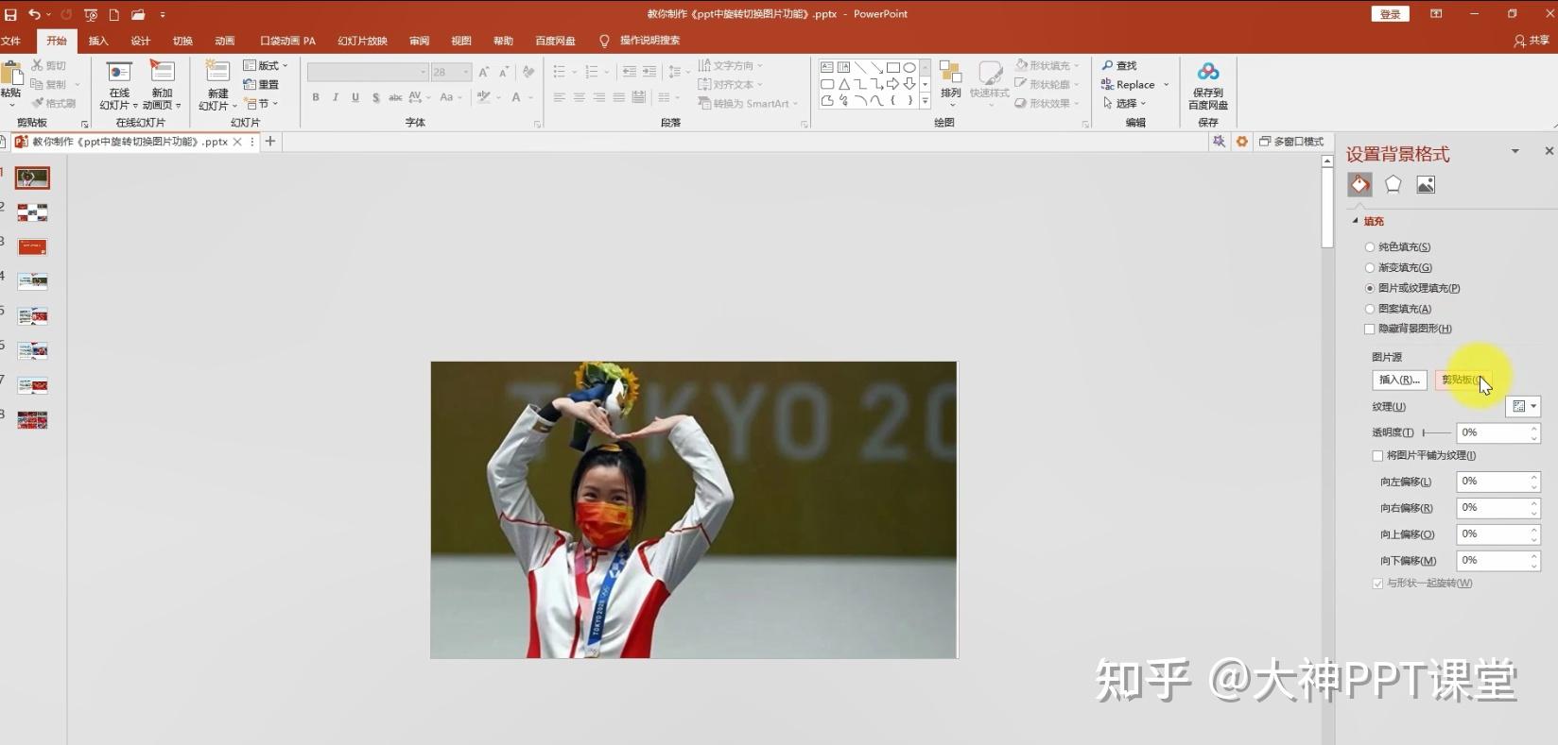Image resolution: width=1558 pixels, height=745 pixels.
Task: Click the New Slide icon
Action: [x=217, y=74]
